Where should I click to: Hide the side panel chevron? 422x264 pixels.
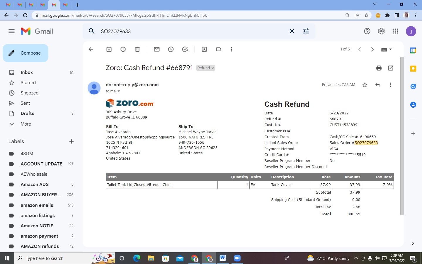413,243
